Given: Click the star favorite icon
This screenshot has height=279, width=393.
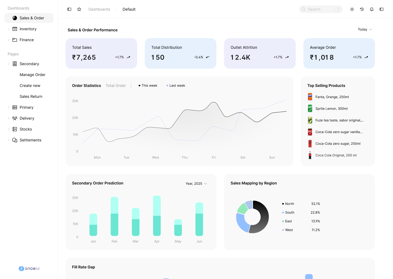Looking at the screenshot, I should click(79, 9).
